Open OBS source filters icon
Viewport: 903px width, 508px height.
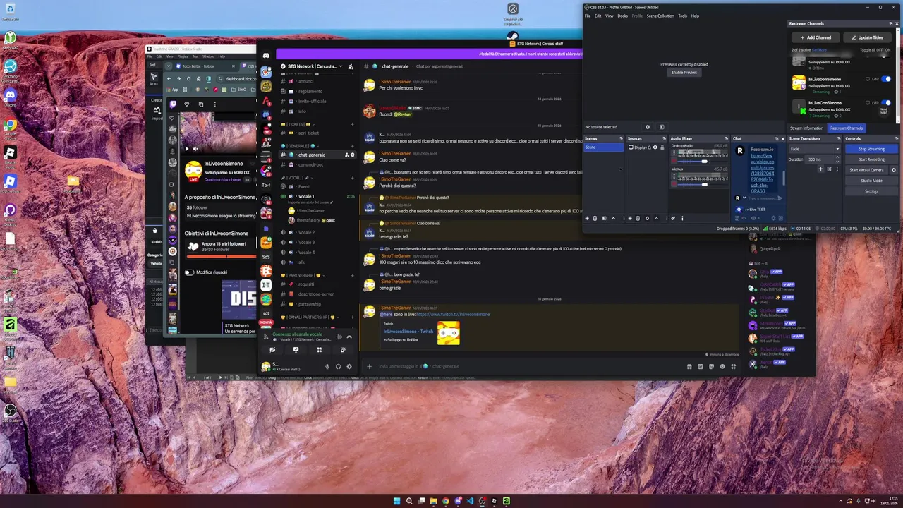662,127
